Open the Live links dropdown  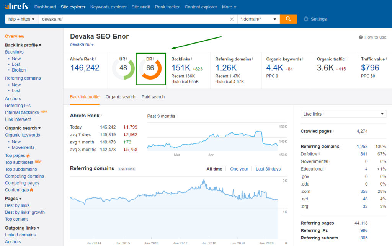pyautogui.click(x=343, y=114)
